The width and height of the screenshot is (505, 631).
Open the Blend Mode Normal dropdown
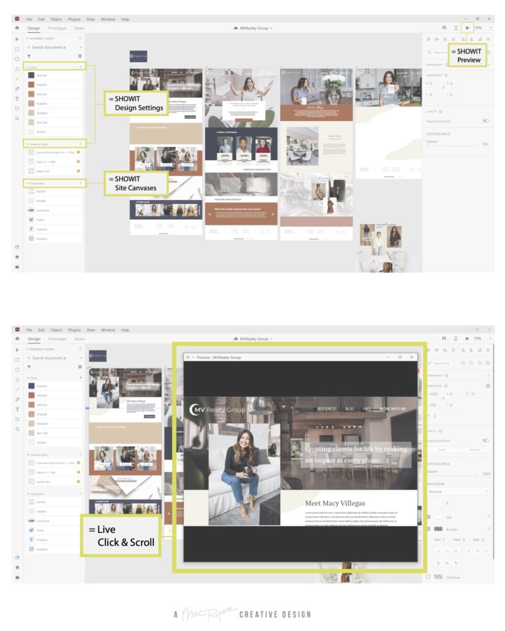(458, 492)
